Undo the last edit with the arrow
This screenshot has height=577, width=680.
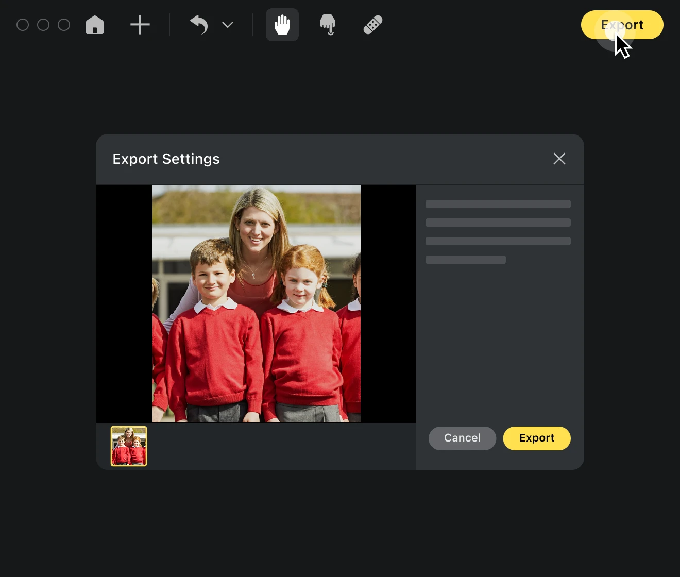199,25
